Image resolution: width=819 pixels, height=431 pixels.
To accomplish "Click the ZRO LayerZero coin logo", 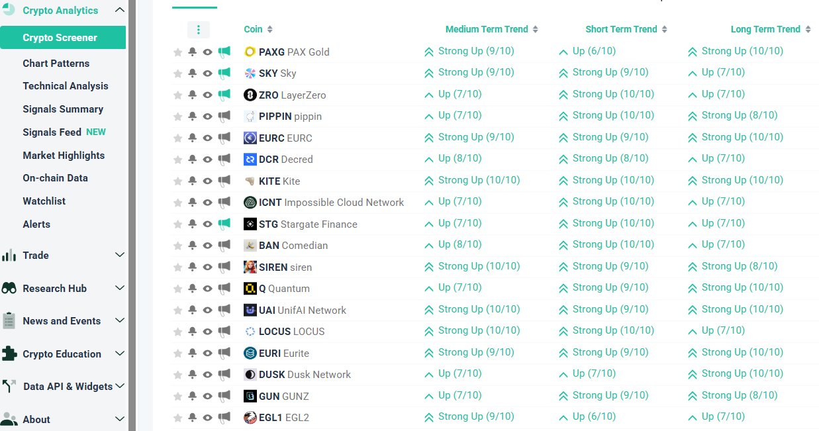I will click(250, 95).
